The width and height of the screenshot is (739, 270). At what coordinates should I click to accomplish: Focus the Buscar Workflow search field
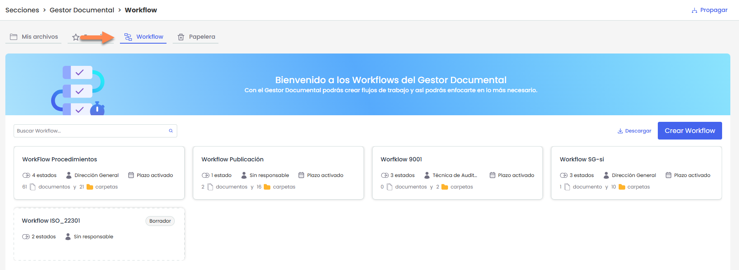[91, 131]
